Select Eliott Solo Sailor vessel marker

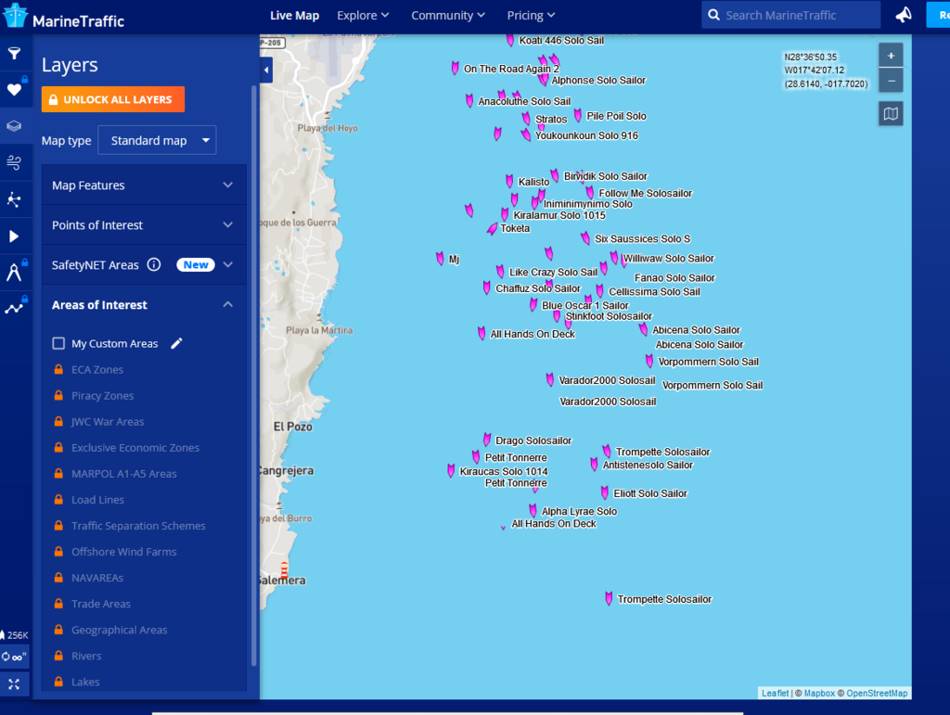[x=605, y=492]
